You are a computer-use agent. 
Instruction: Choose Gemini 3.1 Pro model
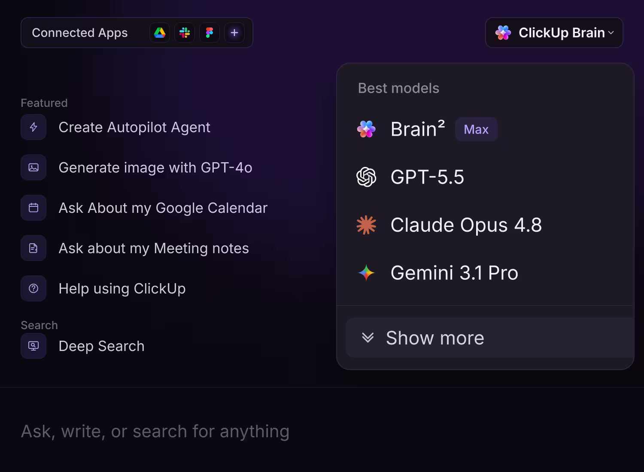[x=485, y=273]
